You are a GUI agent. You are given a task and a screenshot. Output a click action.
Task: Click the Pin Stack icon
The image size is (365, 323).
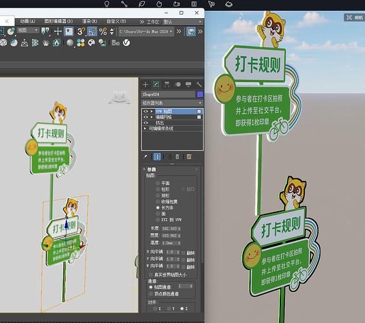145,156
